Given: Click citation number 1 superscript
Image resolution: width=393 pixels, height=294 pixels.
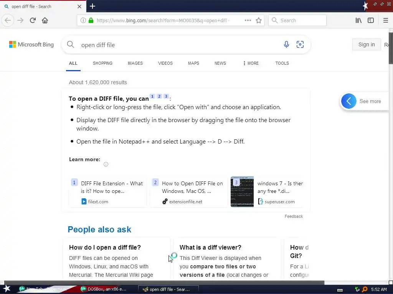Looking at the screenshot, I should coord(152,96).
